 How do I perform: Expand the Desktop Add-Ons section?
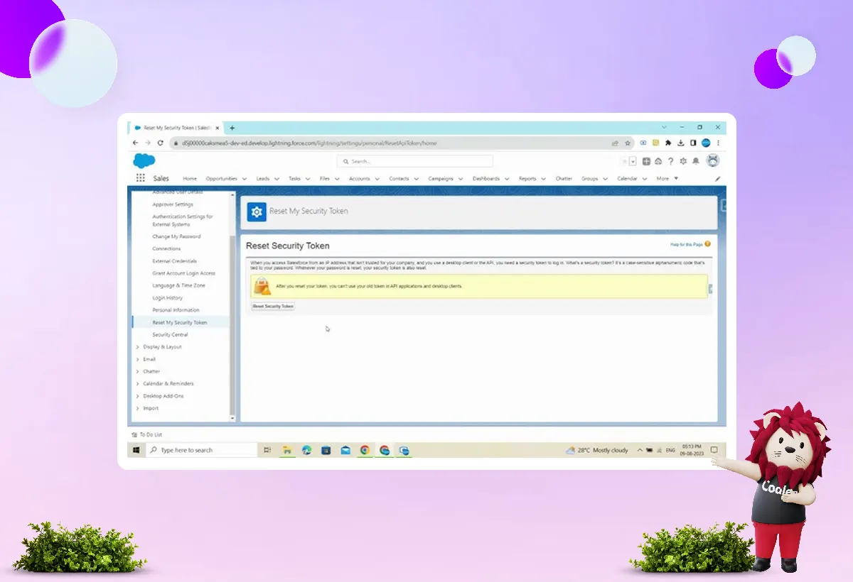[x=138, y=396]
